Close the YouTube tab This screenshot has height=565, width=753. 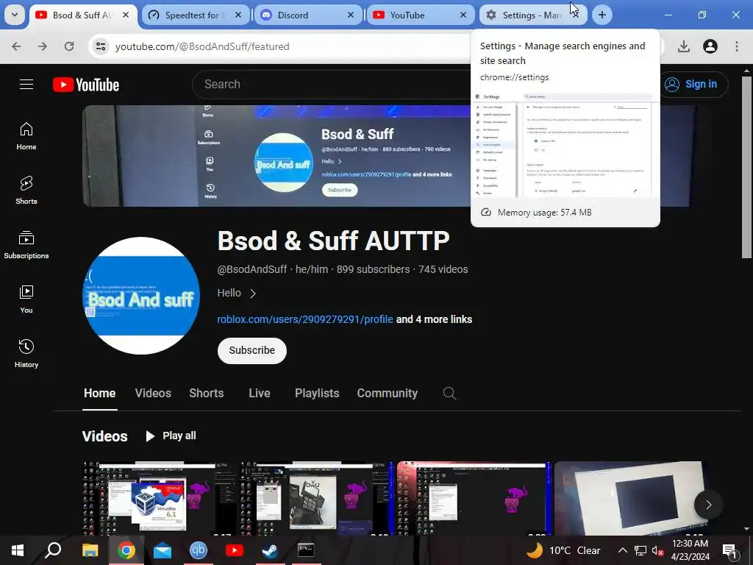pos(463,15)
